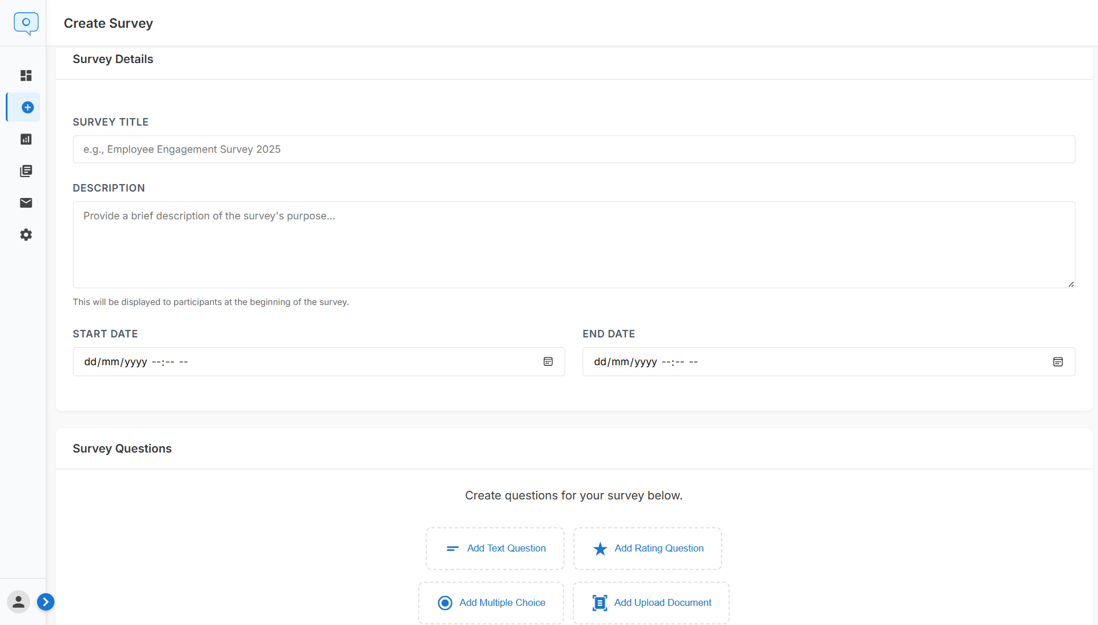Add an Upload Document question
The height and width of the screenshot is (625, 1098).
pos(651,603)
